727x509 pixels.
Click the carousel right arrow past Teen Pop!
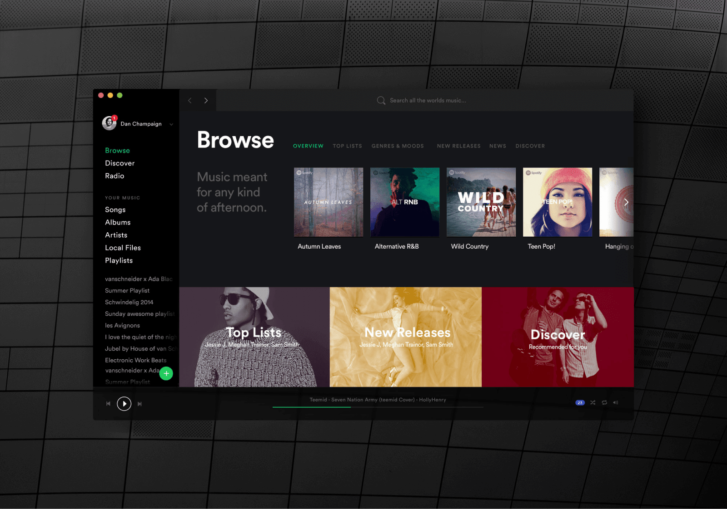coord(627,202)
